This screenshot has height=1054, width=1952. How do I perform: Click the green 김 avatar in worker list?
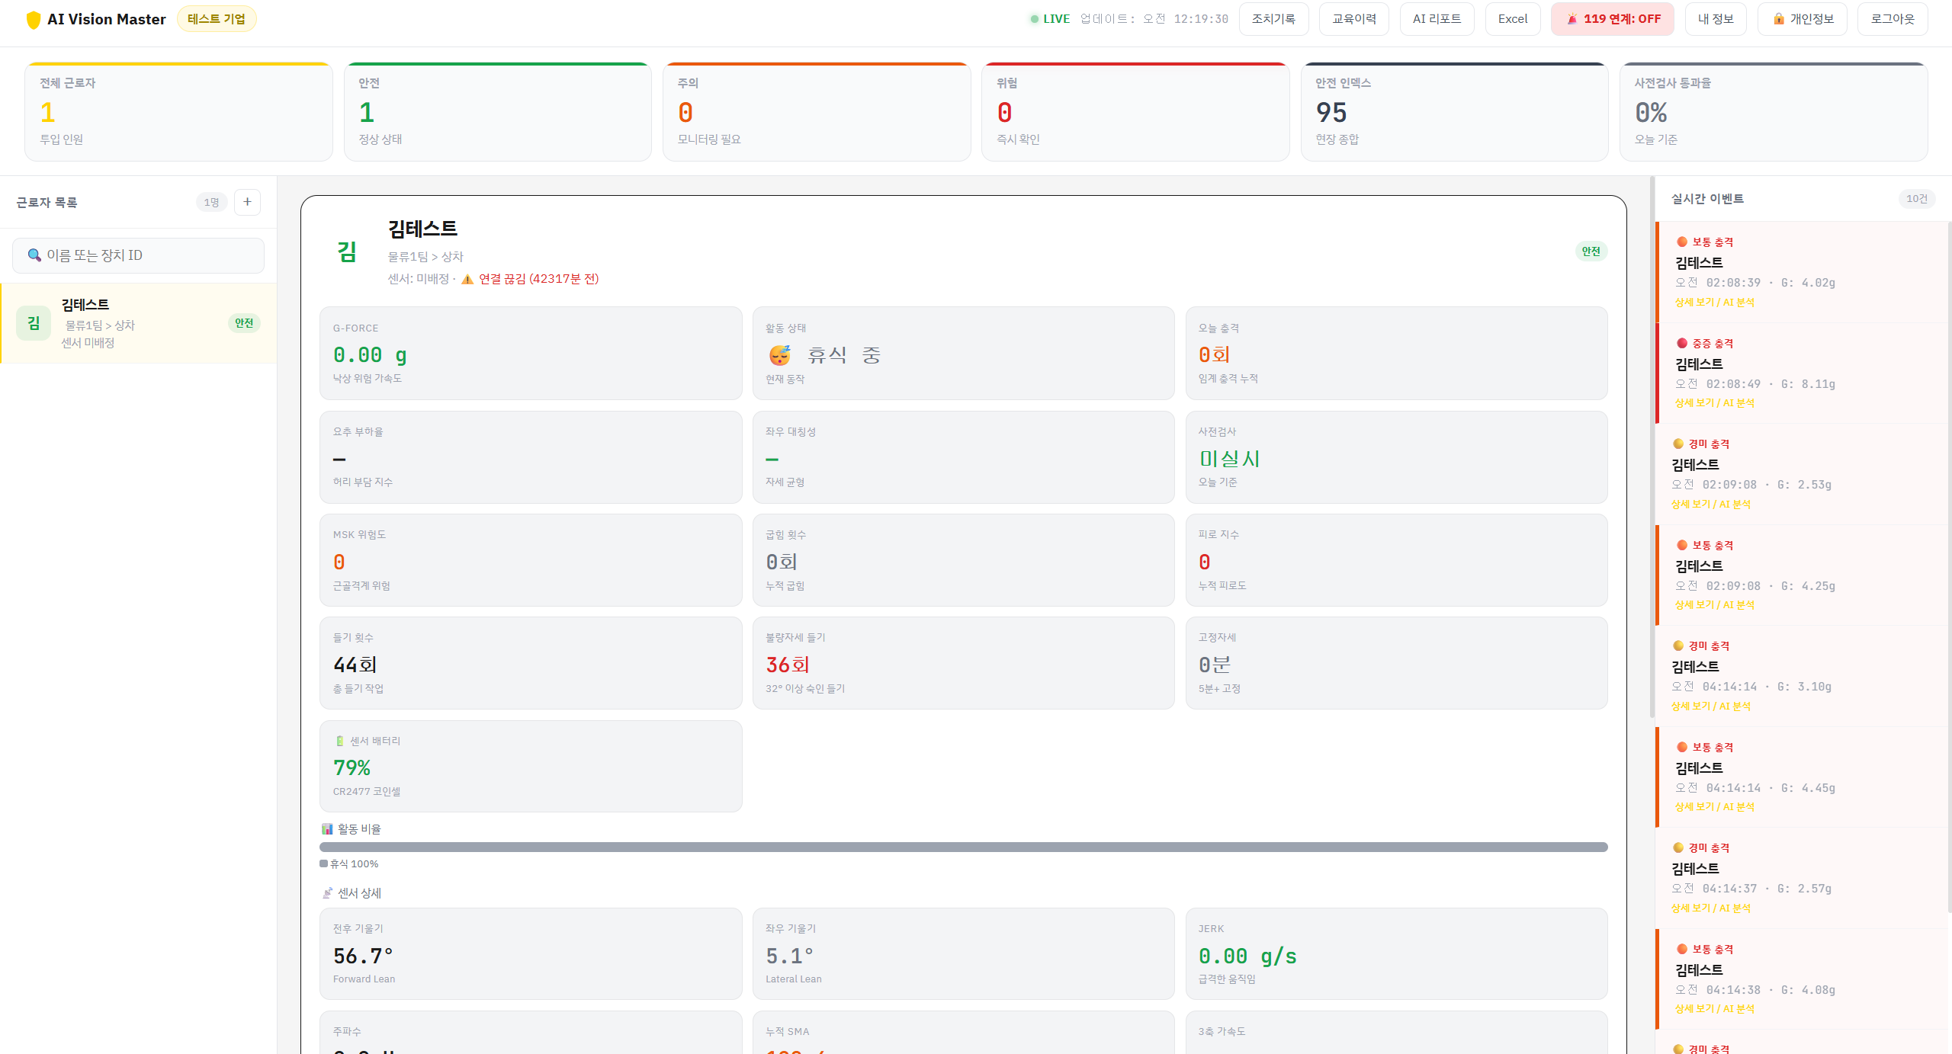click(34, 323)
